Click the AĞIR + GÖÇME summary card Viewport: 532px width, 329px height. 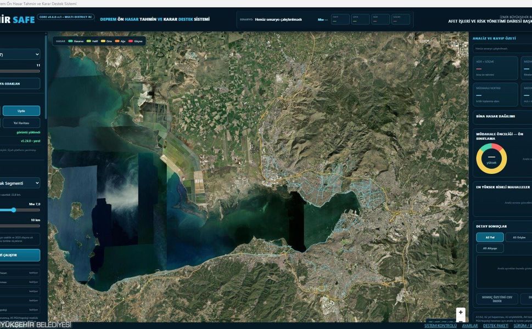[495, 68]
